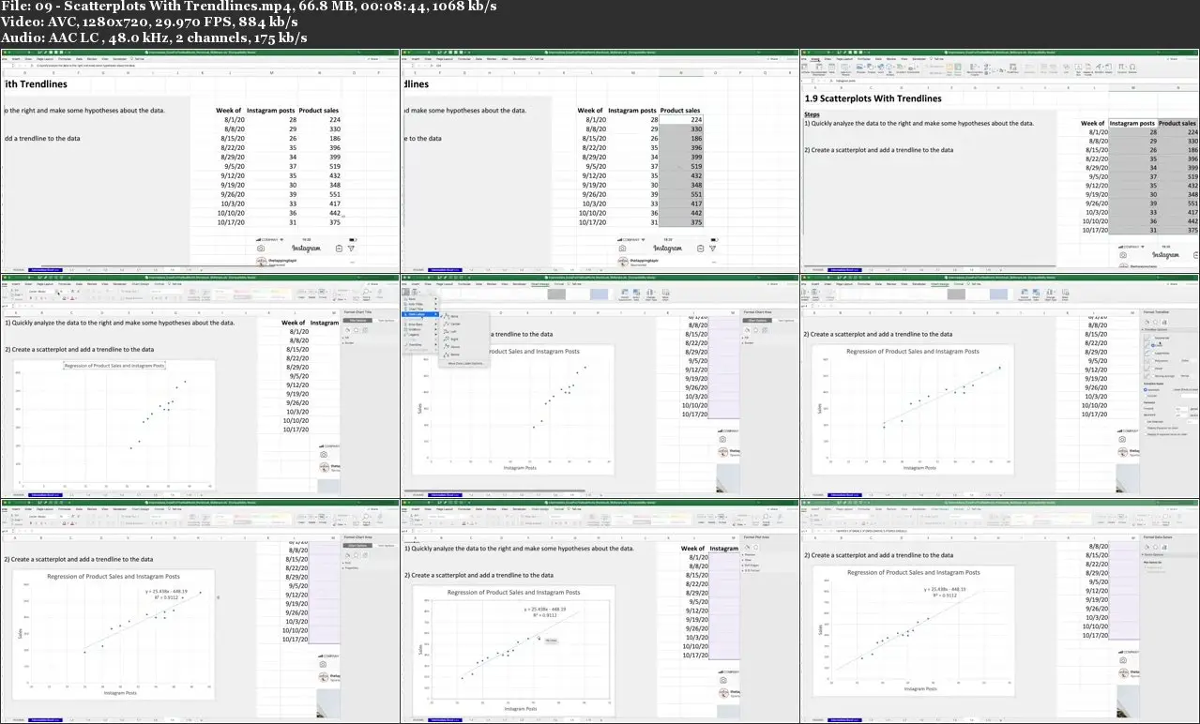1200x724 pixels.
Task: Click Quick Layout in the Data Labels frame
Action: coord(416,293)
